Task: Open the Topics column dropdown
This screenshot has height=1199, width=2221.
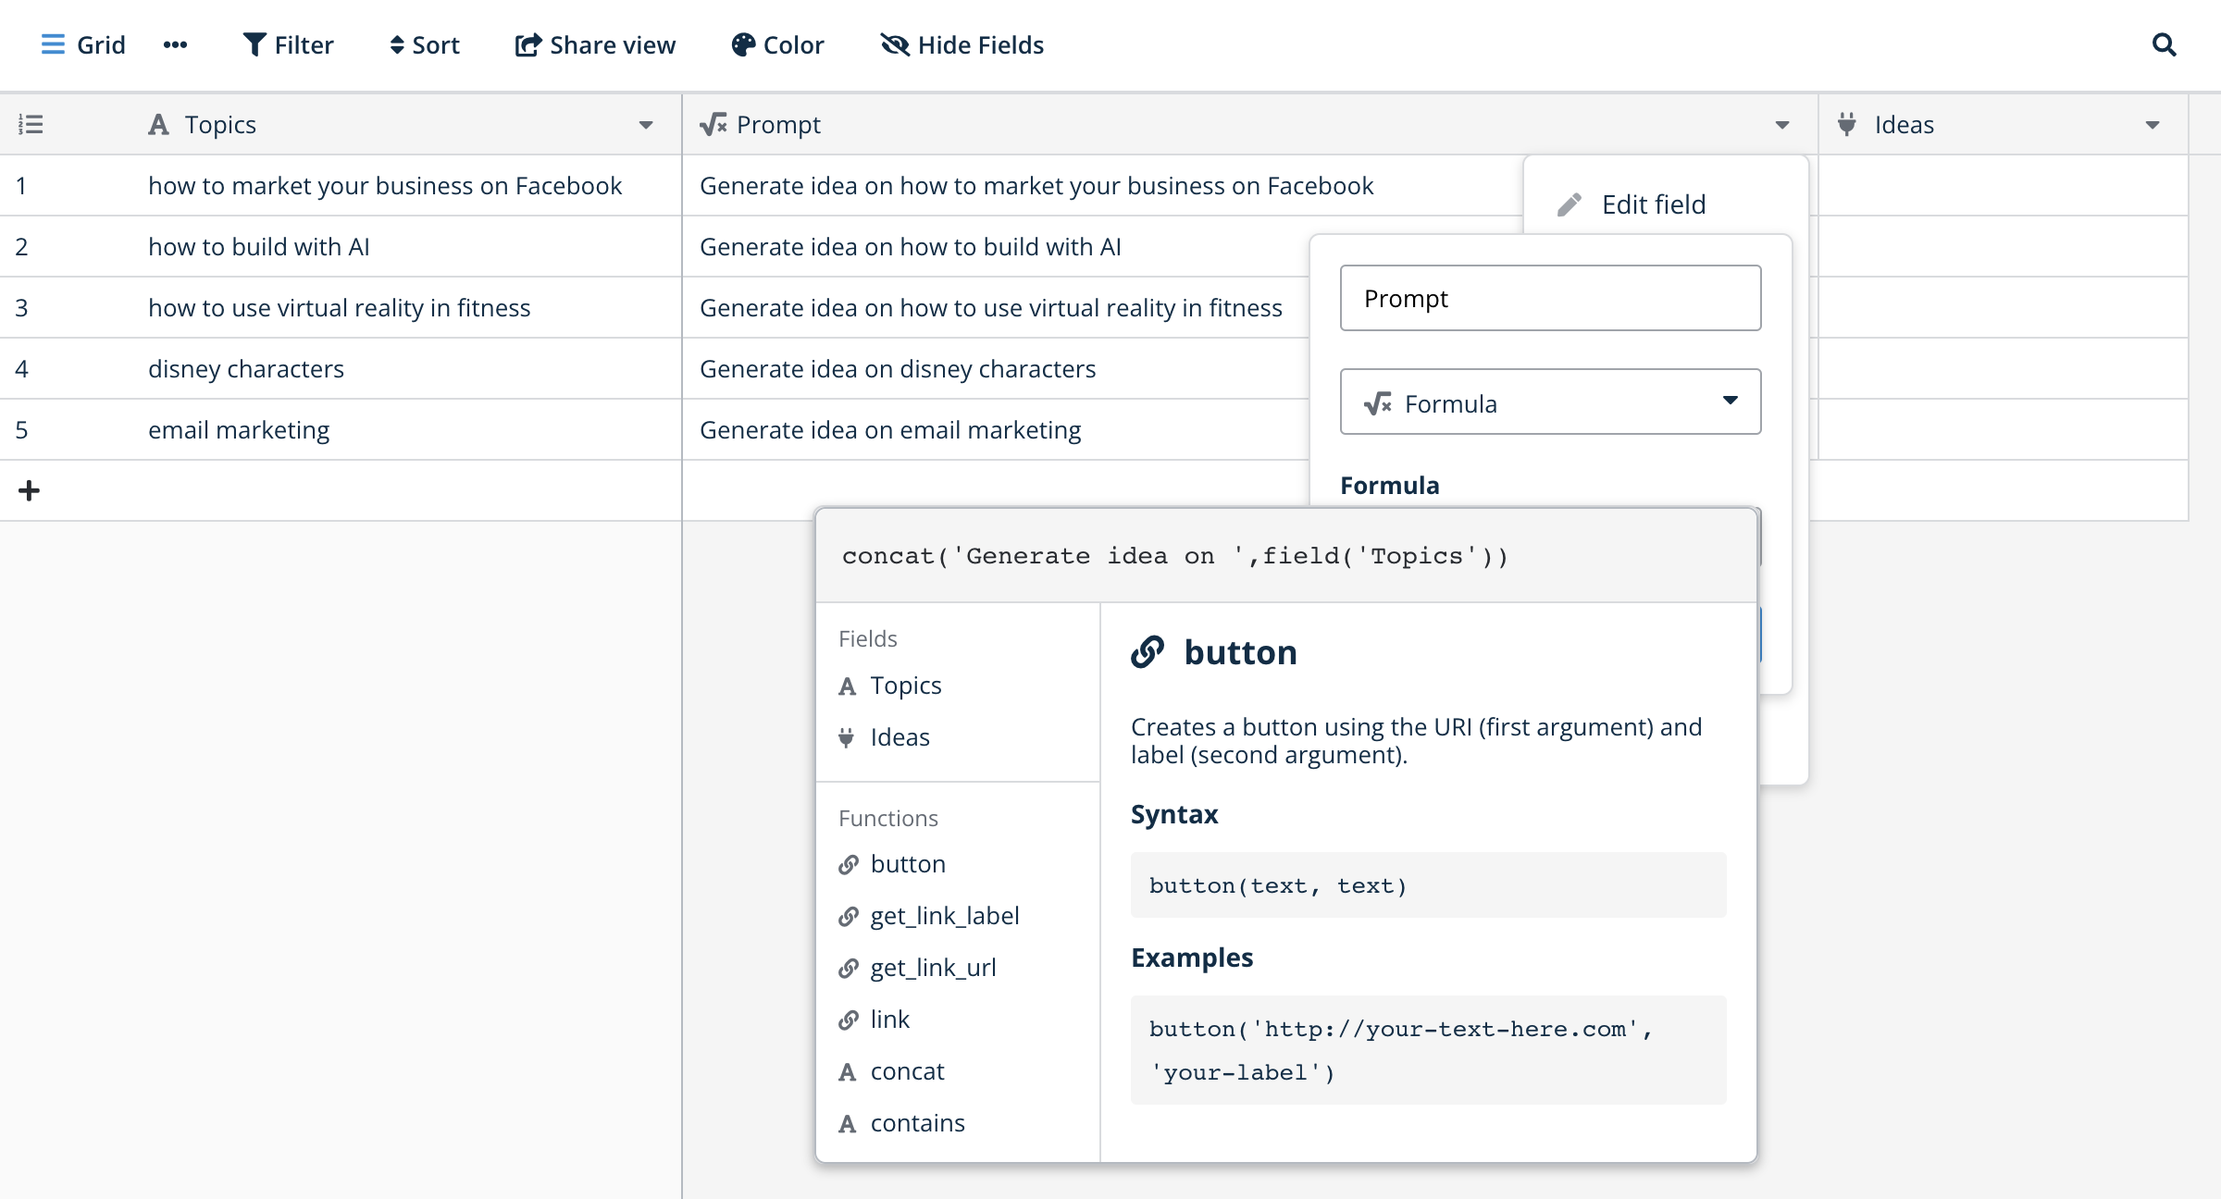Action: (x=646, y=125)
